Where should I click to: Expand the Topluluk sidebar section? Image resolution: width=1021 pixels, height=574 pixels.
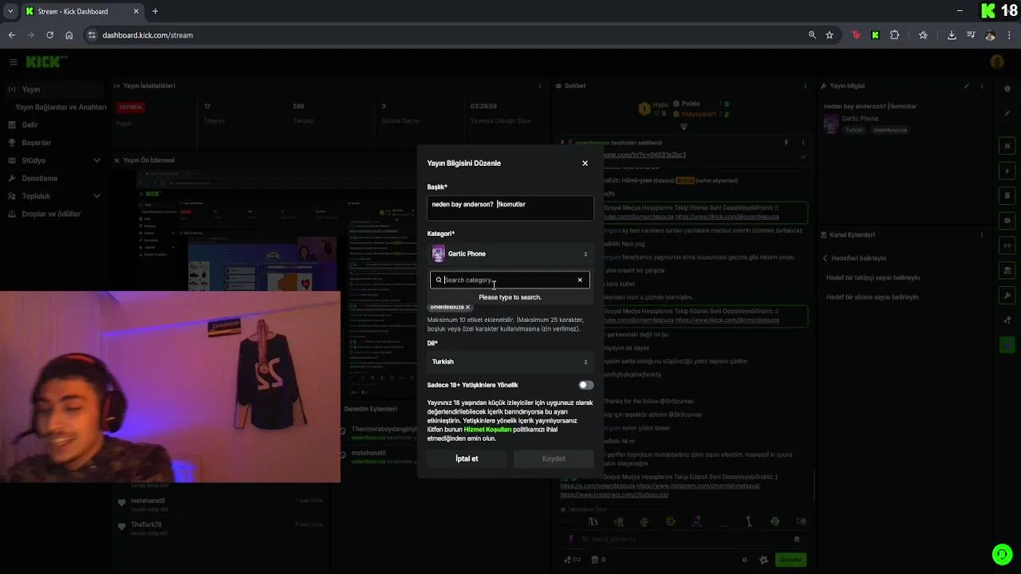point(54,196)
